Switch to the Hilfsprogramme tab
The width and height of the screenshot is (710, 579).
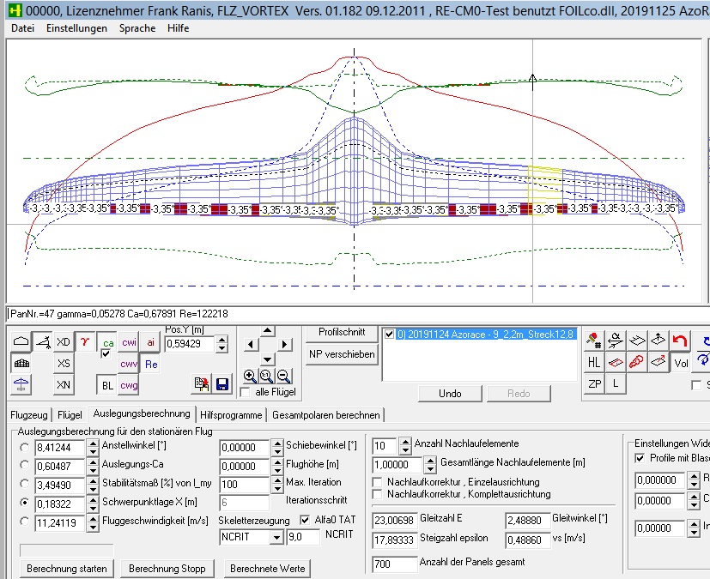point(230,414)
